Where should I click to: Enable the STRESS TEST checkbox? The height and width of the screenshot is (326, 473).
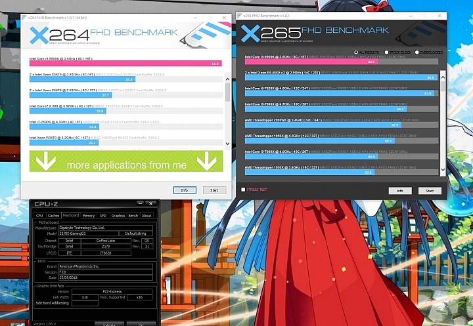pyautogui.click(x=243, y=190)
